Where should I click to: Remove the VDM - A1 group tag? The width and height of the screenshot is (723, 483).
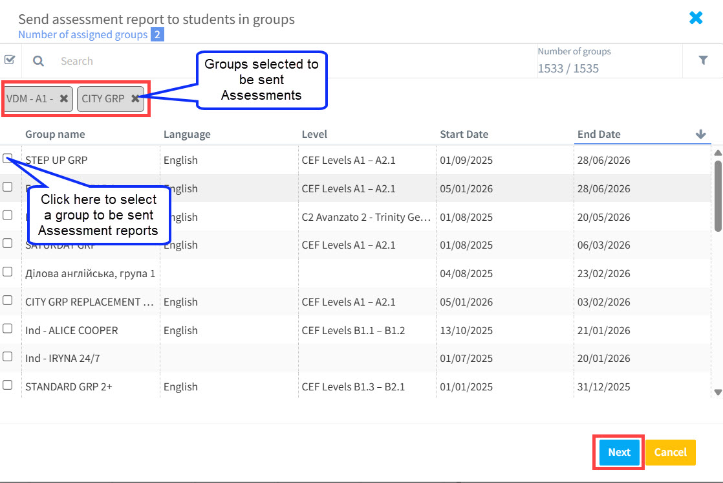click(x=63, y=99)
